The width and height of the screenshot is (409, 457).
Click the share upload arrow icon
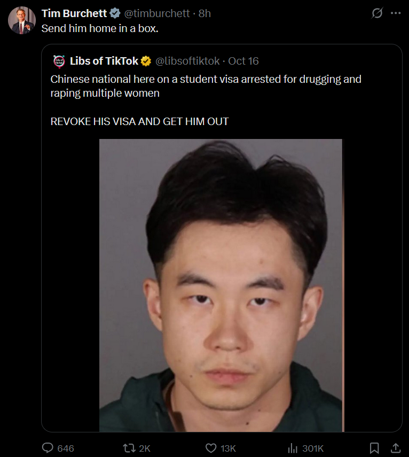tap(396, 448)
